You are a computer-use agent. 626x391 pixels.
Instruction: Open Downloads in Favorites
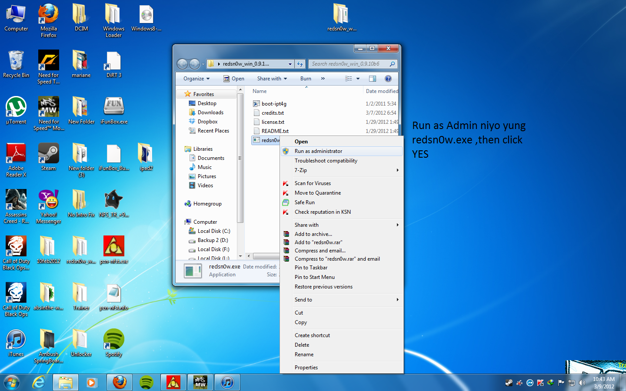pos(210,113)
